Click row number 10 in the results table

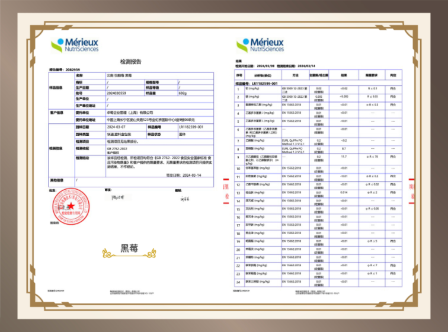click(238, 169)
